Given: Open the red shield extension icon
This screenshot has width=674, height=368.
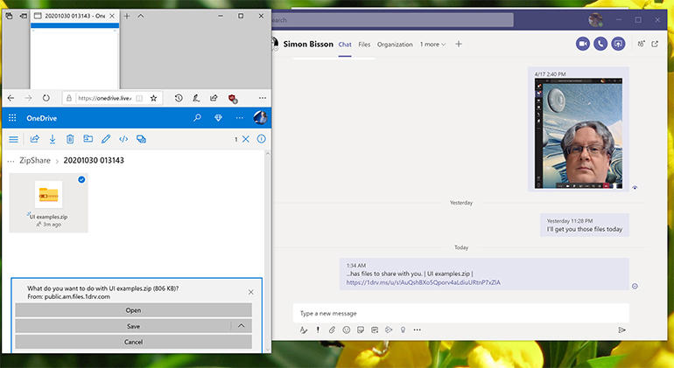Looking at the screenshot, I should pos(233,99).
